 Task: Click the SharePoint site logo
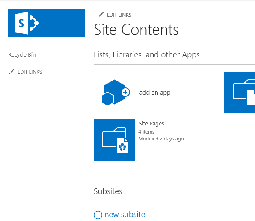[x=47, y=23]
